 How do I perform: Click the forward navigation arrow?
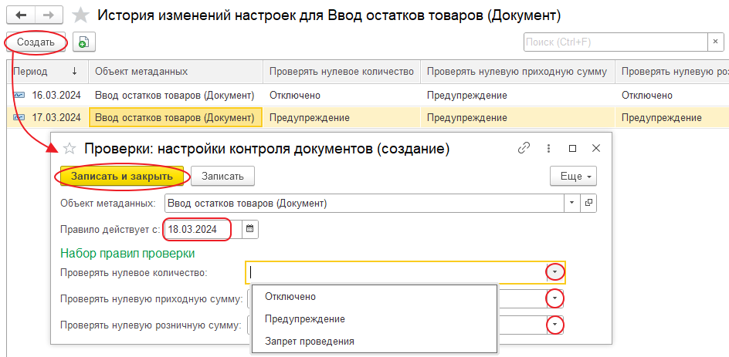coord(49,15)
